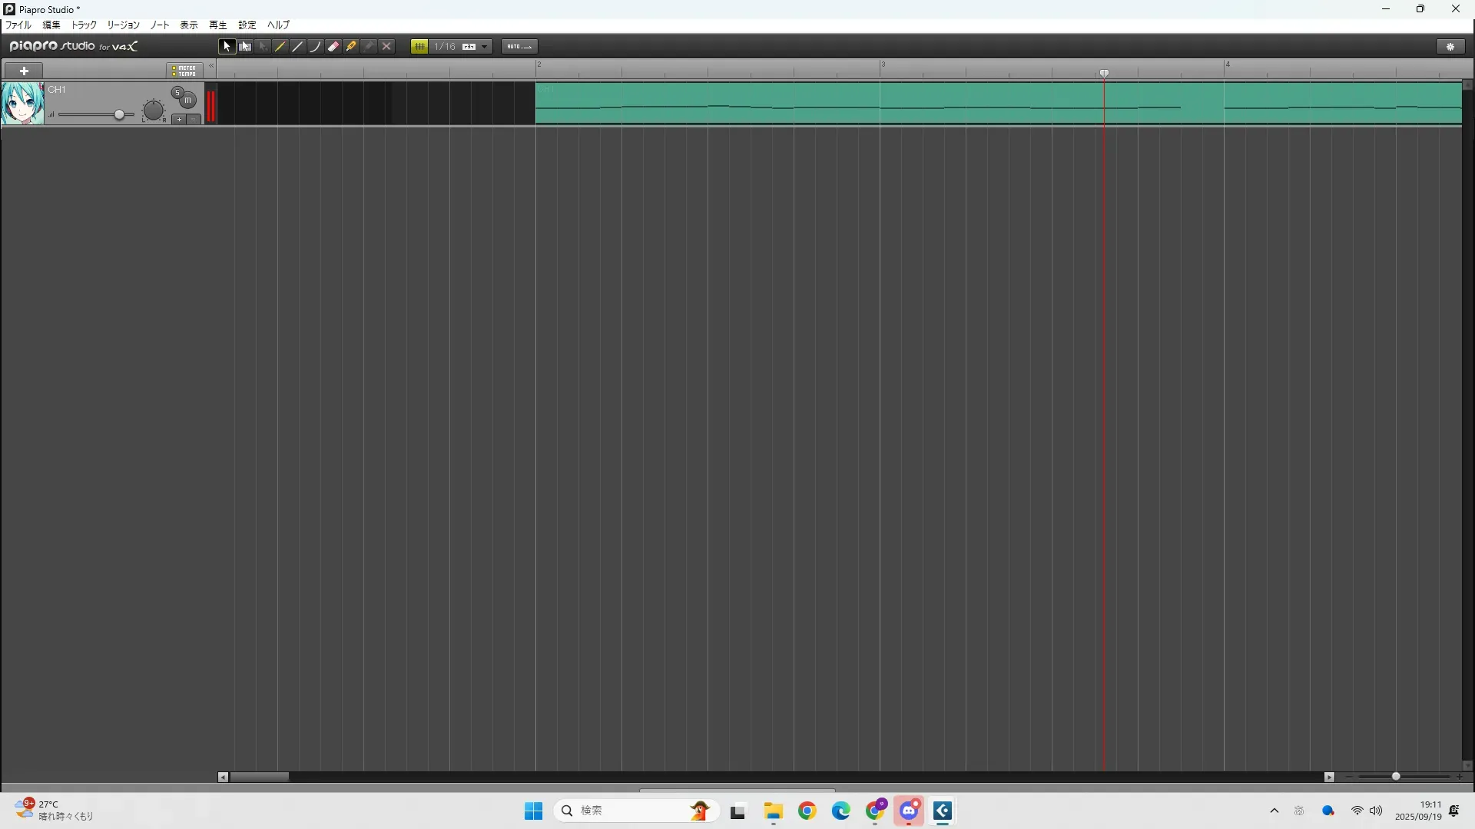The width and height of the screenshot is (1475, 829).
Task: Collapse the track panel with double-chevron
Action: [x=211, y=66]
